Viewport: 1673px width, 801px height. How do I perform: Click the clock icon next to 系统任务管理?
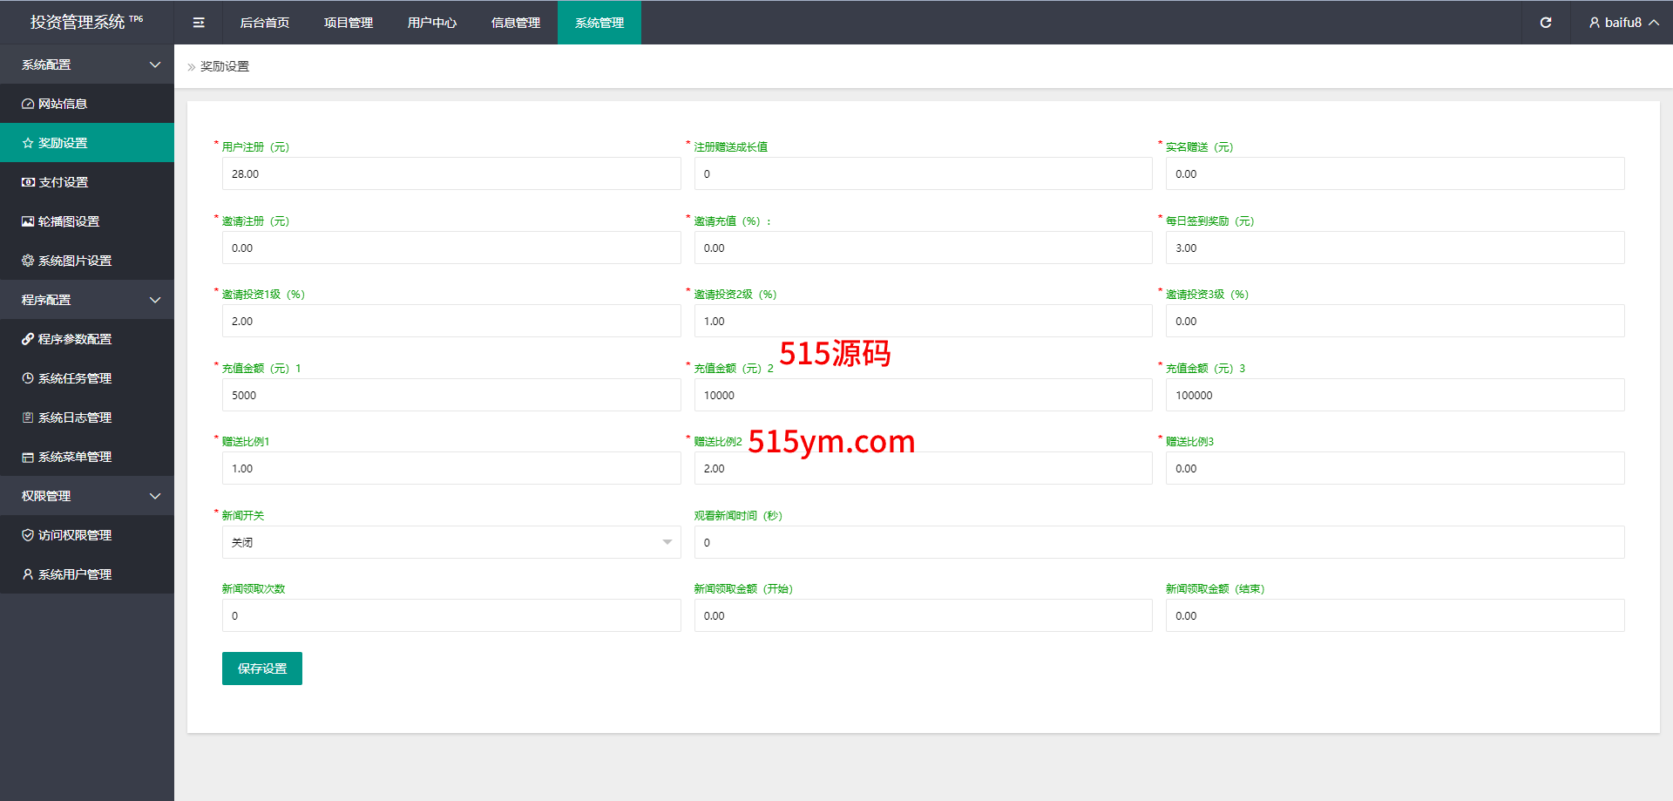pos(28,378)
